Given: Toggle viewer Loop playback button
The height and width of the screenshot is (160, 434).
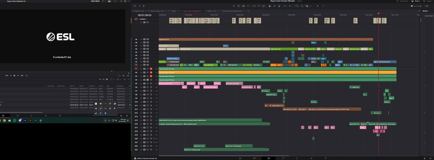Looking at the screenshot, I should coord(27,75).
